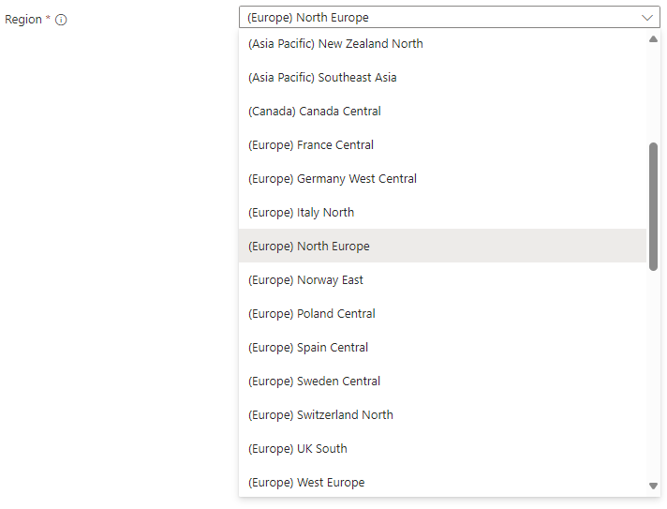Select highlighted (Europe) North Europe option
667x509 pixels.
coord(442,246)
